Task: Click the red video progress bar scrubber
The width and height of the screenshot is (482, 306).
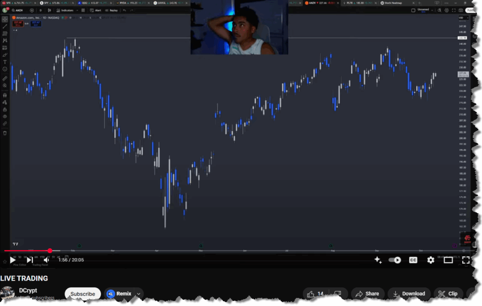Action: click(x=50, y=251)
